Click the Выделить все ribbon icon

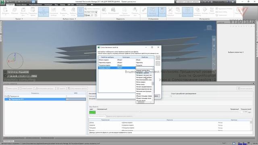tap(63, 12)
